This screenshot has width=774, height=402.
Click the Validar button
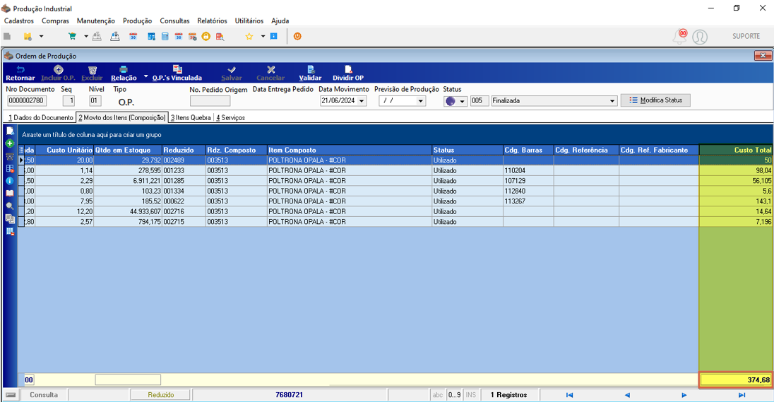point(310,73)
